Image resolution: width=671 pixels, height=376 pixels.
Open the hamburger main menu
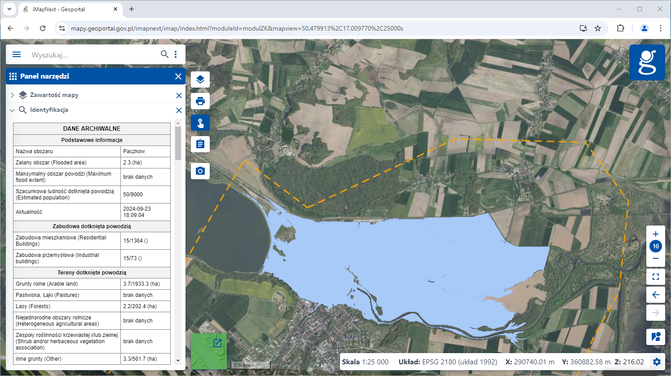coord(17,54)
